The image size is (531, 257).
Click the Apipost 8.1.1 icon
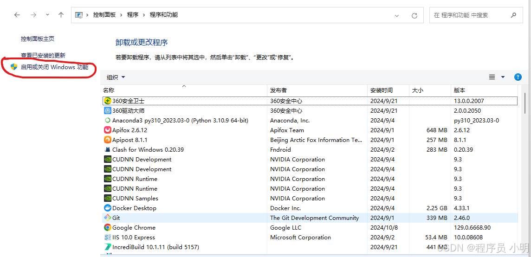coord(107,140)
